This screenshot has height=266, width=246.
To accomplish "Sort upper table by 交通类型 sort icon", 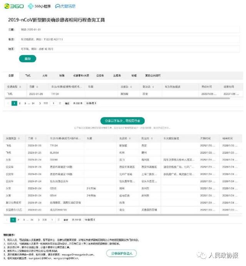I will (x=20, y=87).
